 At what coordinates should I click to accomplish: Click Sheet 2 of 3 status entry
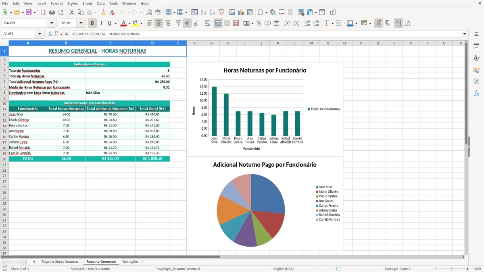(x=20, y=269)
